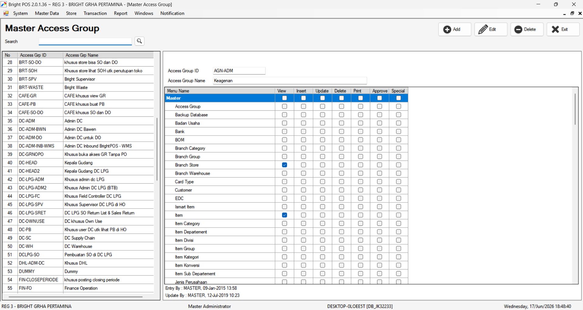
Task: Click the Access Group Name field
Action: pyautogui.click(x=290, y=81)
